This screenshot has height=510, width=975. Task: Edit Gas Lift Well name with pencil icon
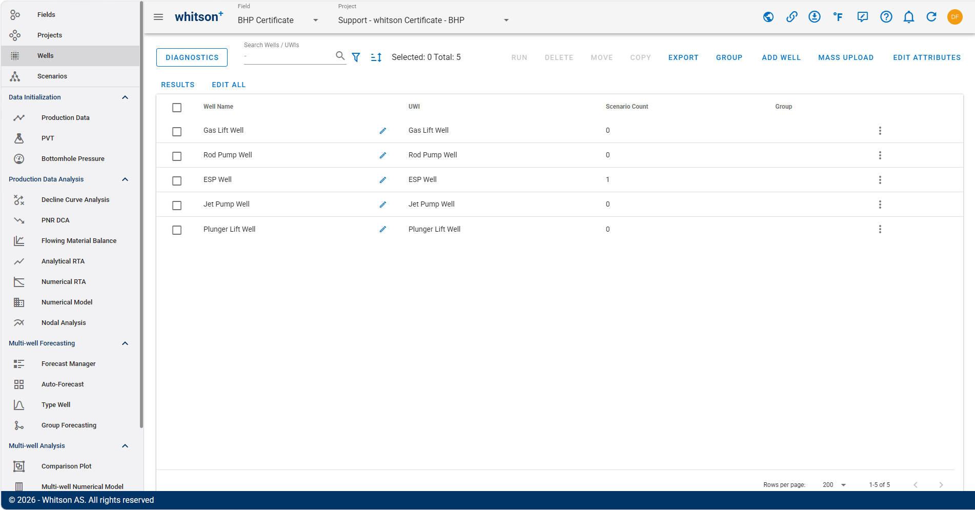coord(382,131)
